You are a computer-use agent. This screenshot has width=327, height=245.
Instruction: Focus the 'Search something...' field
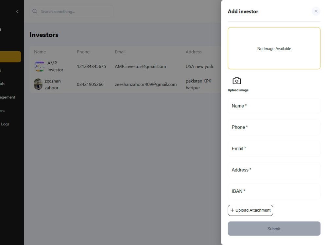[x=72, y=11]
